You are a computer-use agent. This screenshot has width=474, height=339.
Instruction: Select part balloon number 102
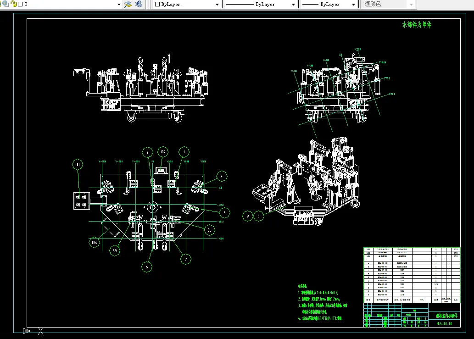click(163, 152)
